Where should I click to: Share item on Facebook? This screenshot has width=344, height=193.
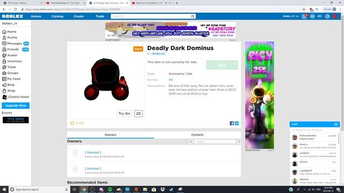click(x=232, y=123)
